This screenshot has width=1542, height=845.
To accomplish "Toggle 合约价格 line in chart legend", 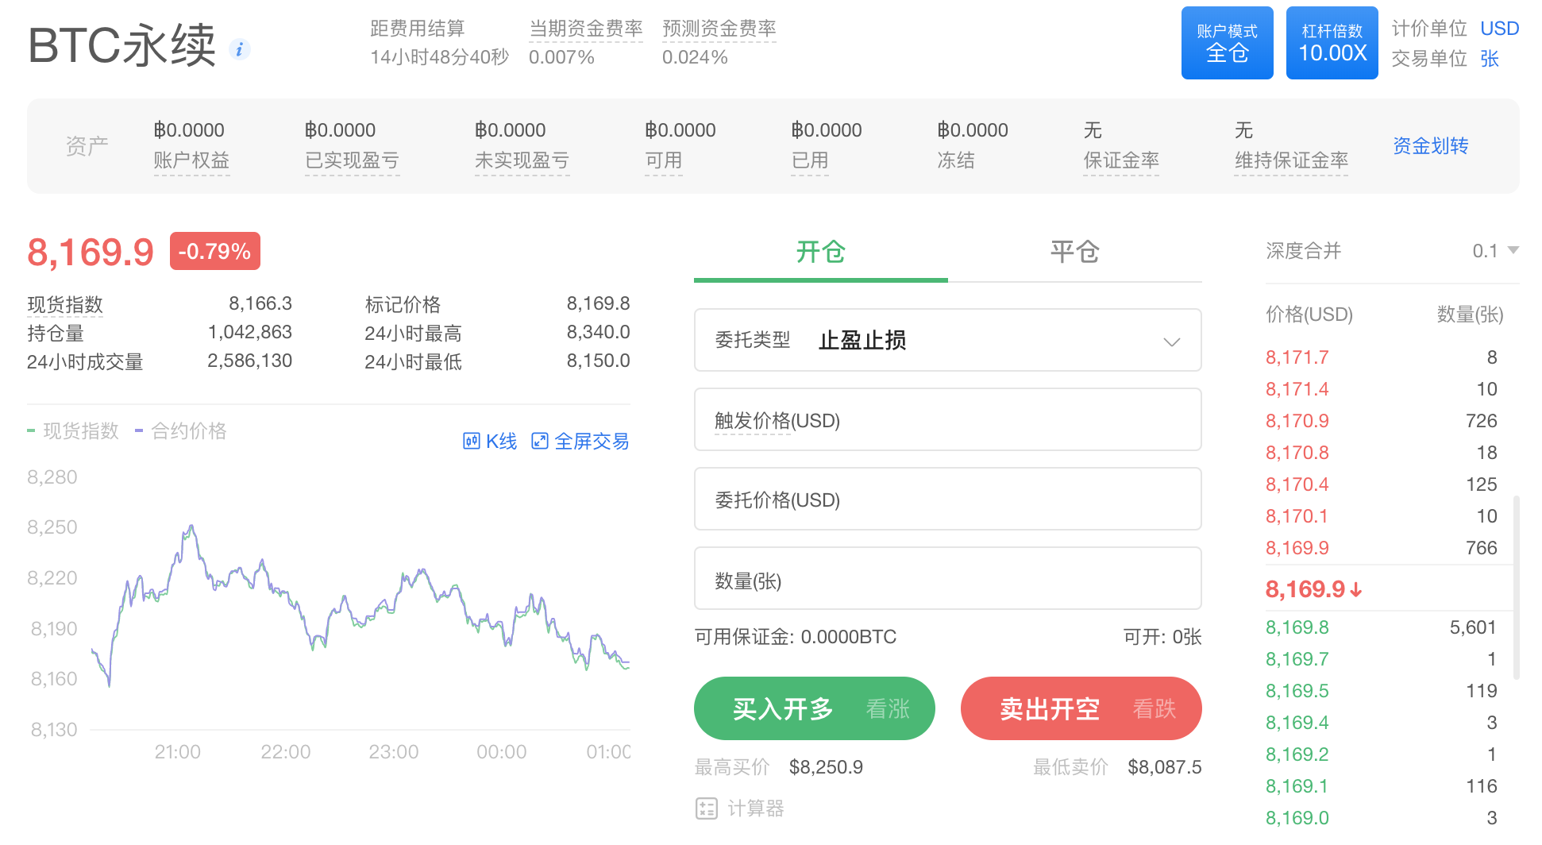I will [x=181, y=430].
